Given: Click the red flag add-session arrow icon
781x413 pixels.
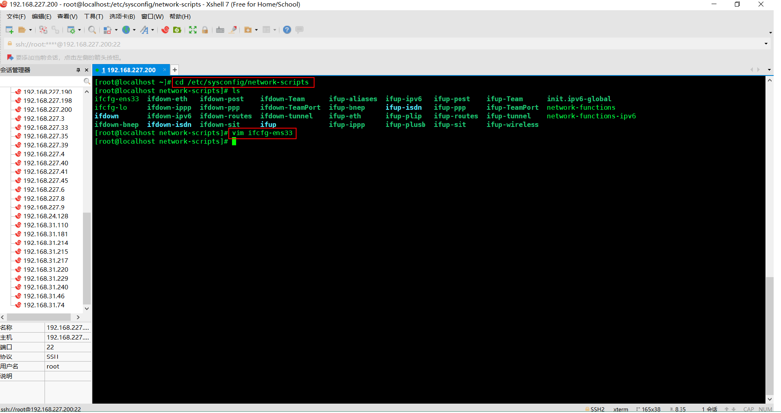Looking at the screenshot, I should pyautogui.click(x=10, y=58).
